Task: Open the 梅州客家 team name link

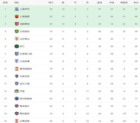Action: click(25, 113)
